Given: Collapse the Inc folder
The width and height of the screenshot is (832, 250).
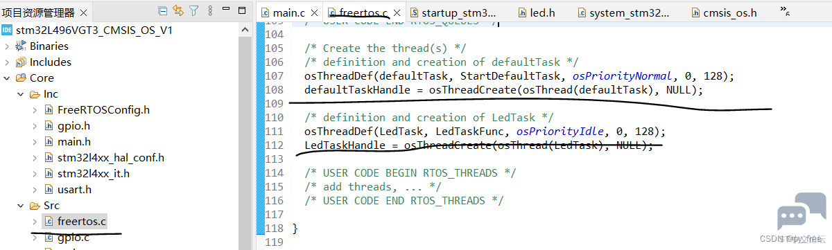Looking at the screenshot, I should (x=21, y=93).
